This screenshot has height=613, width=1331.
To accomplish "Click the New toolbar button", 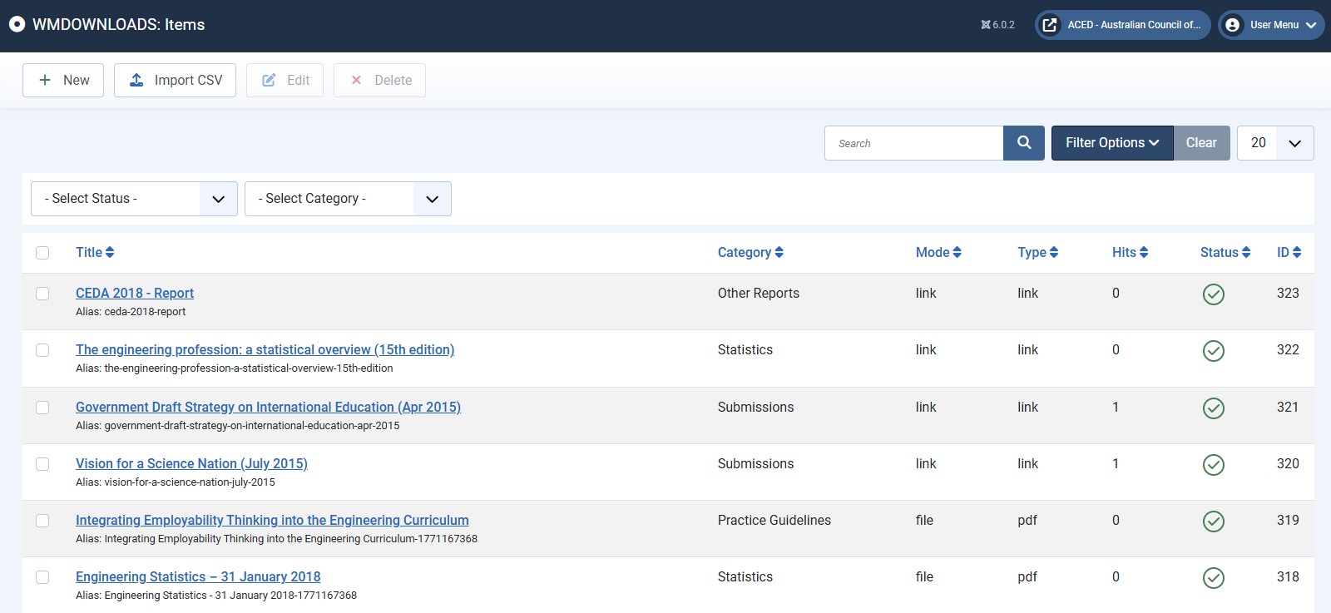I will 63,81.
